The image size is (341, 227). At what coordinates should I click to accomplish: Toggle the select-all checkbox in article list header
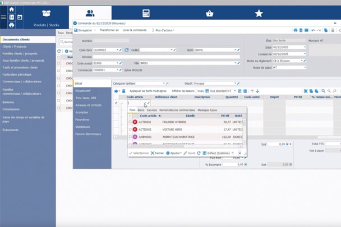pyautogui.click(x=130, y=115)
